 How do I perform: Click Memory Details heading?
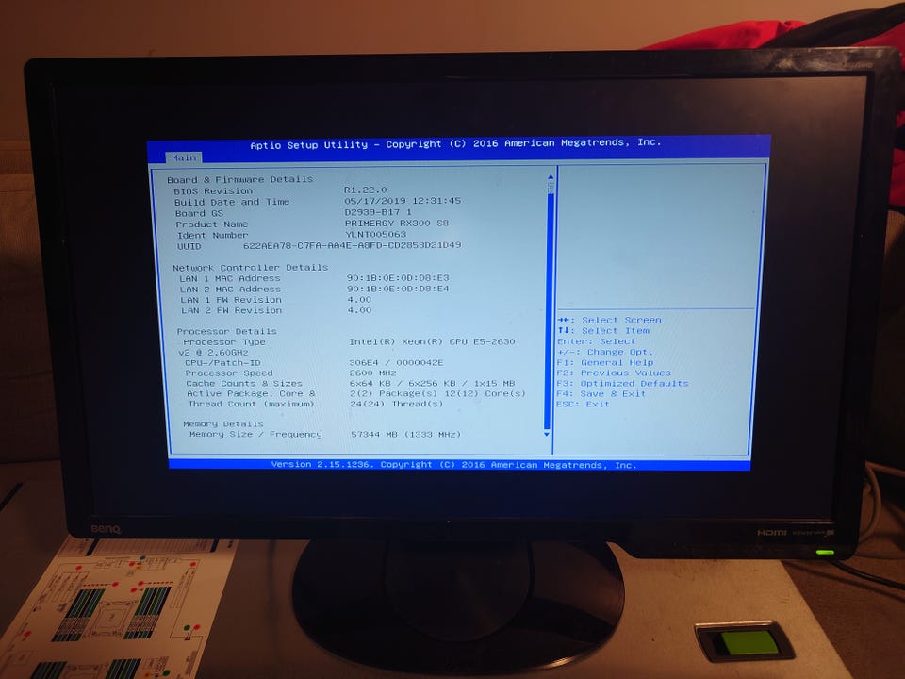coord(222,423)
